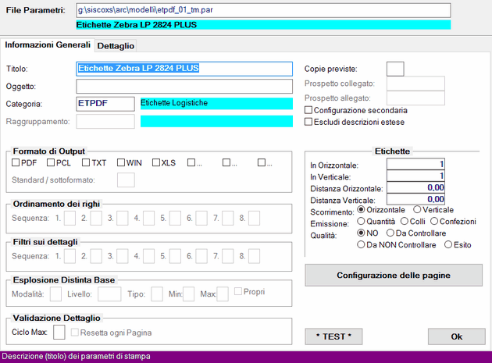Select Qualità NO radio button
This screenshot has height=363, width=492.
click(361, 233)
